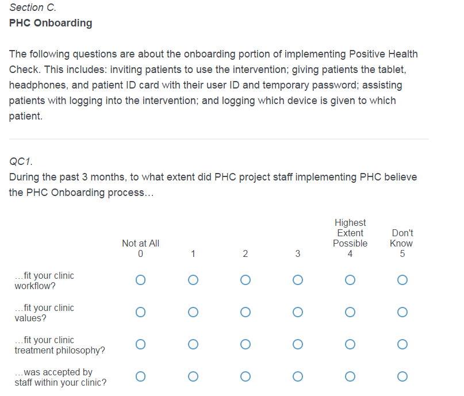464x396 pixels.
Task: Choose rating 1 for clinic treatment philosophy
Action: [193, 345]
